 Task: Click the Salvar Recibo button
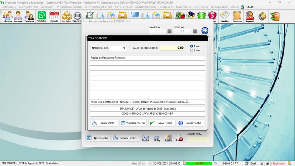tap(162, 123)
